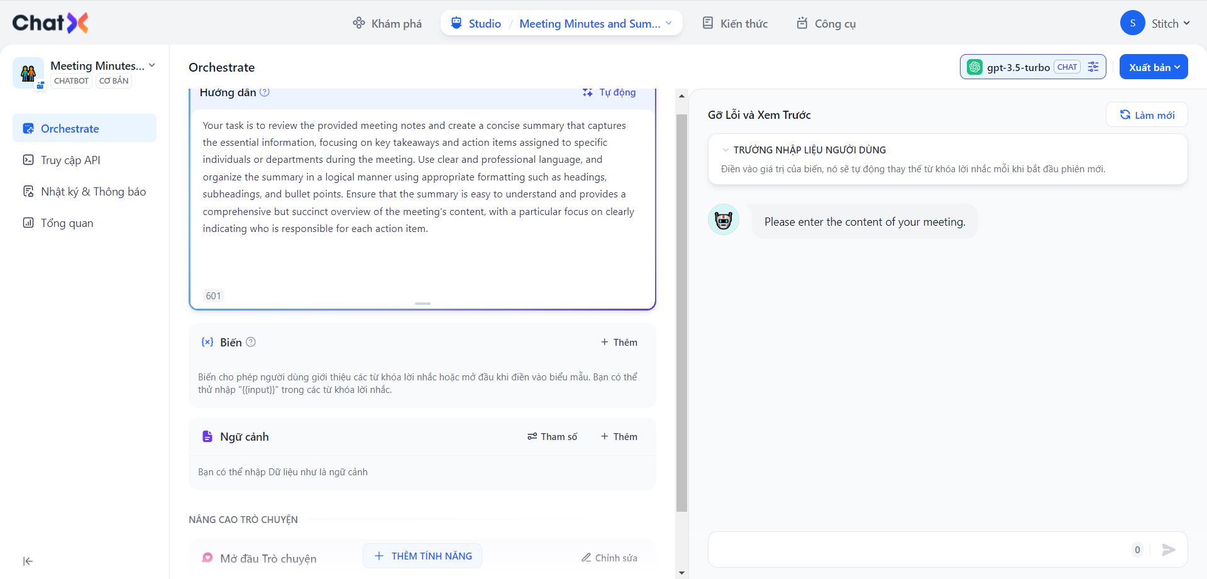Click the Orchestrate panel vertical scrollbar
The width and height of the screenshot is (1207, 579).
point(681,314)
